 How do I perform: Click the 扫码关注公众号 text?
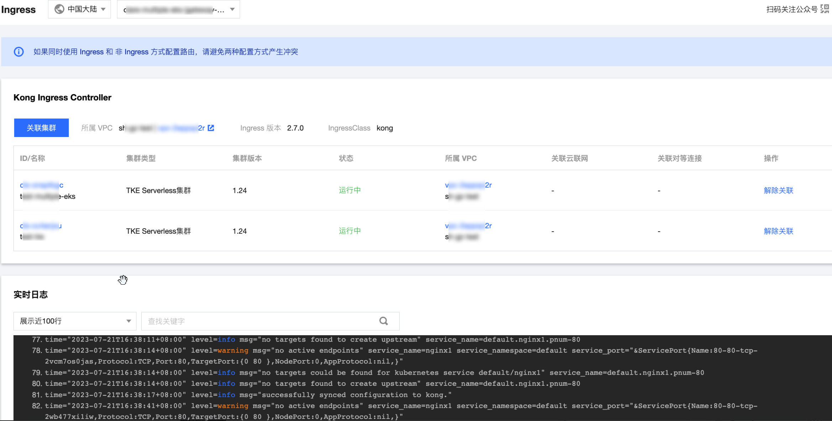click(792, 9)
